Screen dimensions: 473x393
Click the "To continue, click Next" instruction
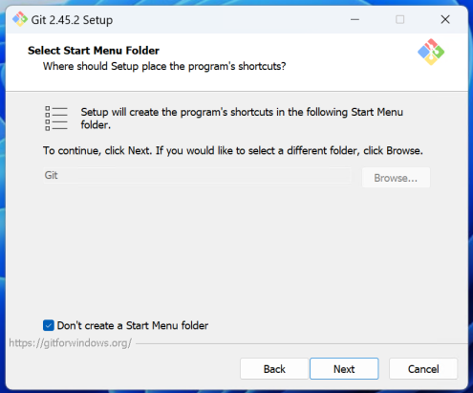(233, 150)
